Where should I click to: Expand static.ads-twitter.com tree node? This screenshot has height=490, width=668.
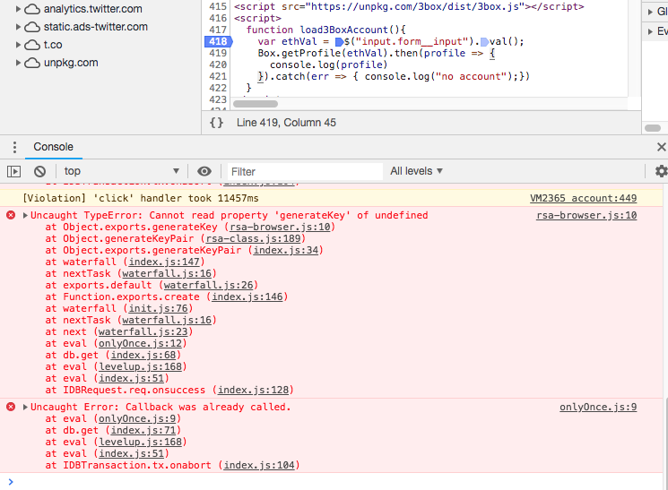tap(18, 27)
